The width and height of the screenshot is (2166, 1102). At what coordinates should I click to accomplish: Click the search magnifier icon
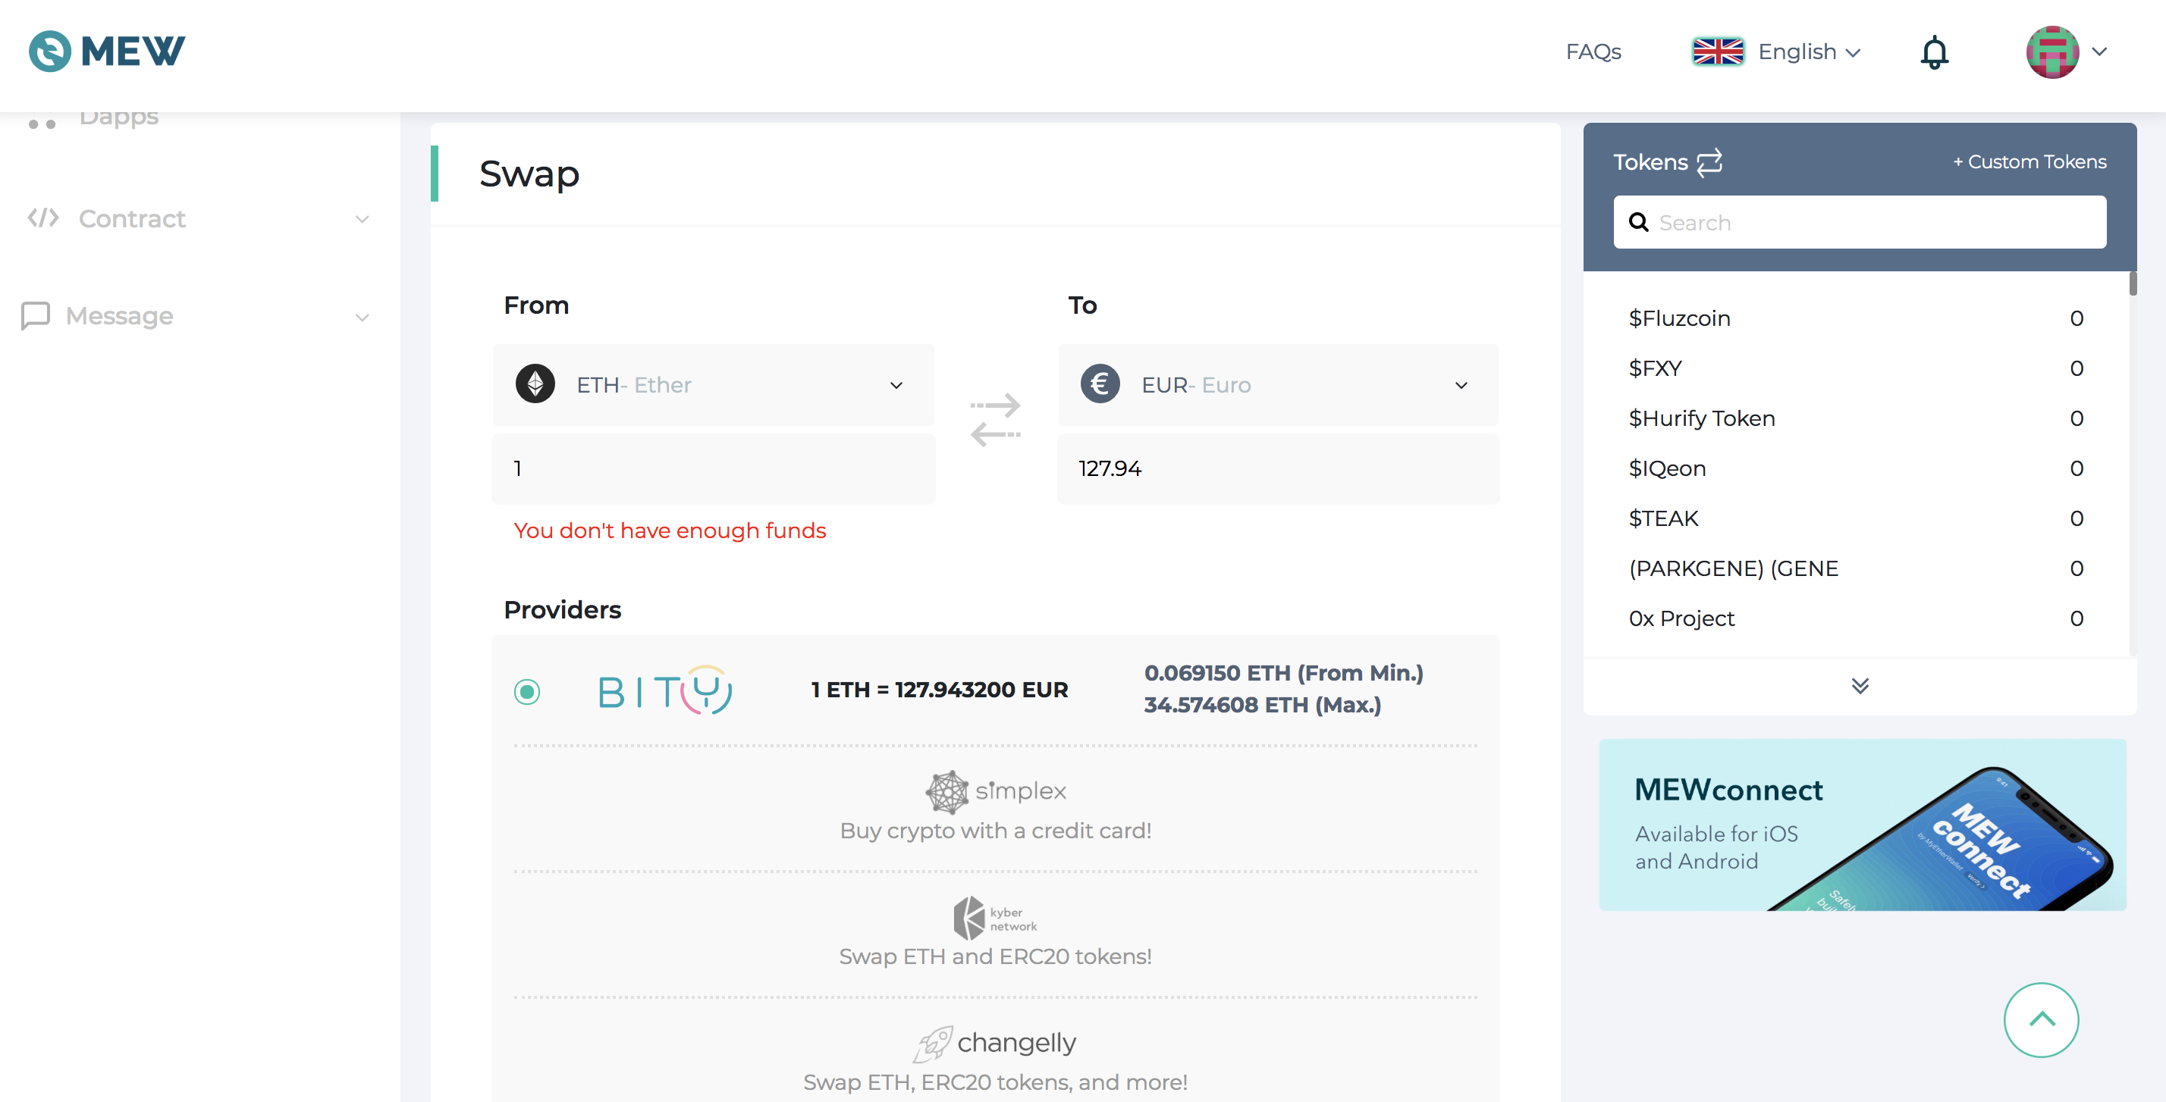1639,222
